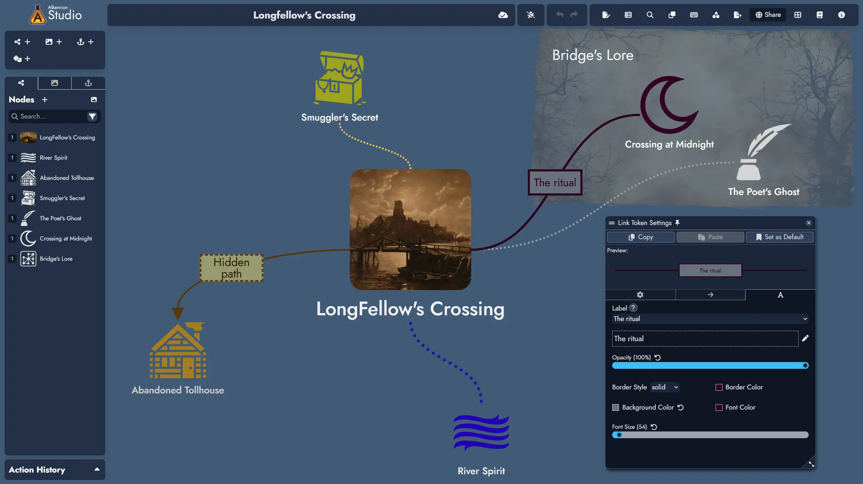Viewport: 863px width, 484px height.
Task: Open the Label dropdown showing The ritual
Action: (709, 319)
